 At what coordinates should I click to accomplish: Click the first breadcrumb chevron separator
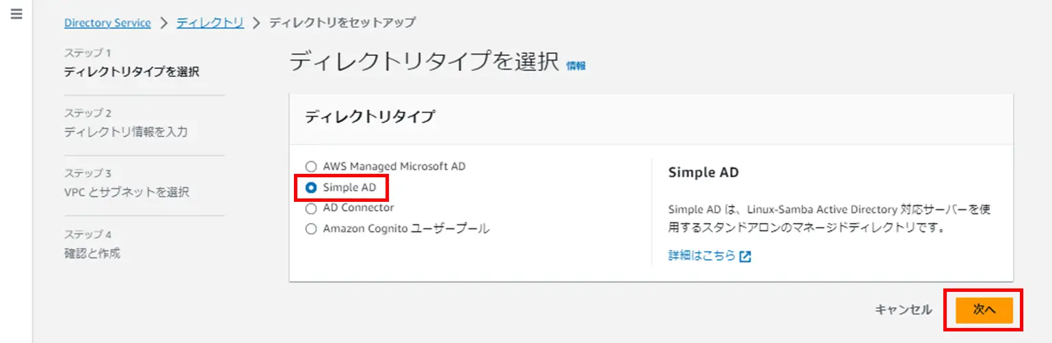(164, 23)
